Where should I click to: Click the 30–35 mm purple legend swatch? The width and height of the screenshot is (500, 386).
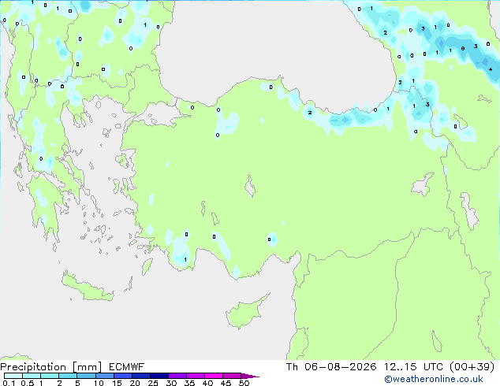tap(177, 376)
